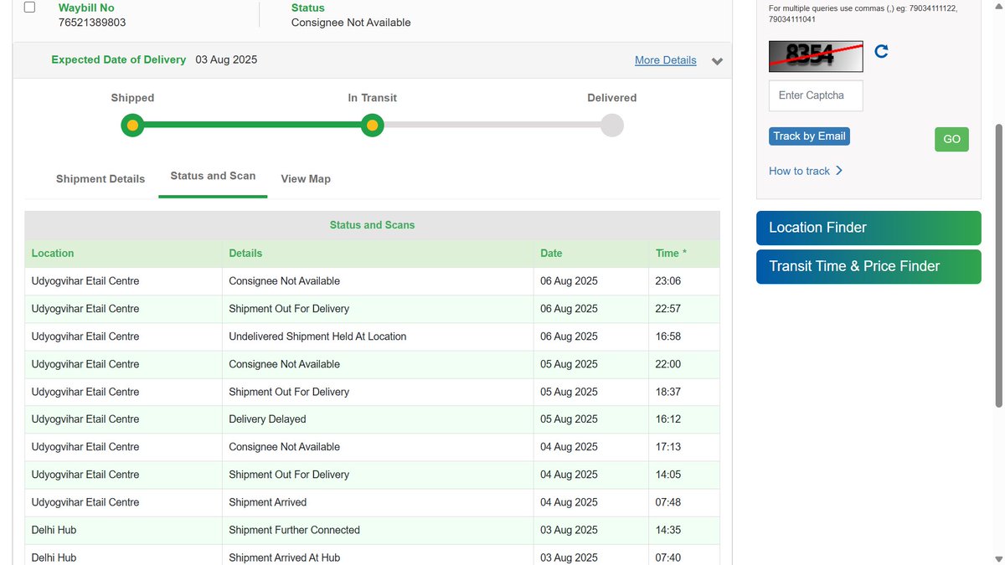Image resolution: width=1005 pixels, height=565 pixels.
Task: Expand the Expected Date of Delivery section
Action: [x=717, y=61]
